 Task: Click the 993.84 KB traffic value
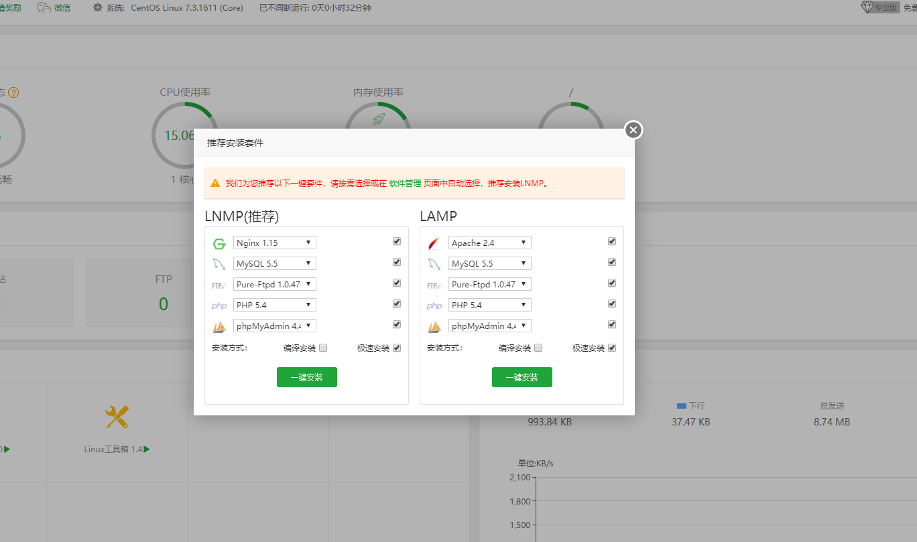[x=550, y=422]
